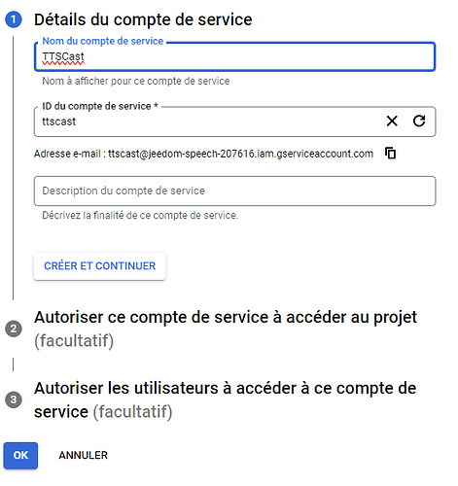
Task: Collapse the 'Détails du compte de service' heading
Action: [x=143, y=19]
